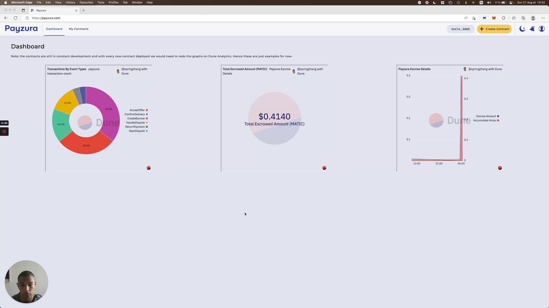Open Transactions By Event Types chart title

click(66, 69)
